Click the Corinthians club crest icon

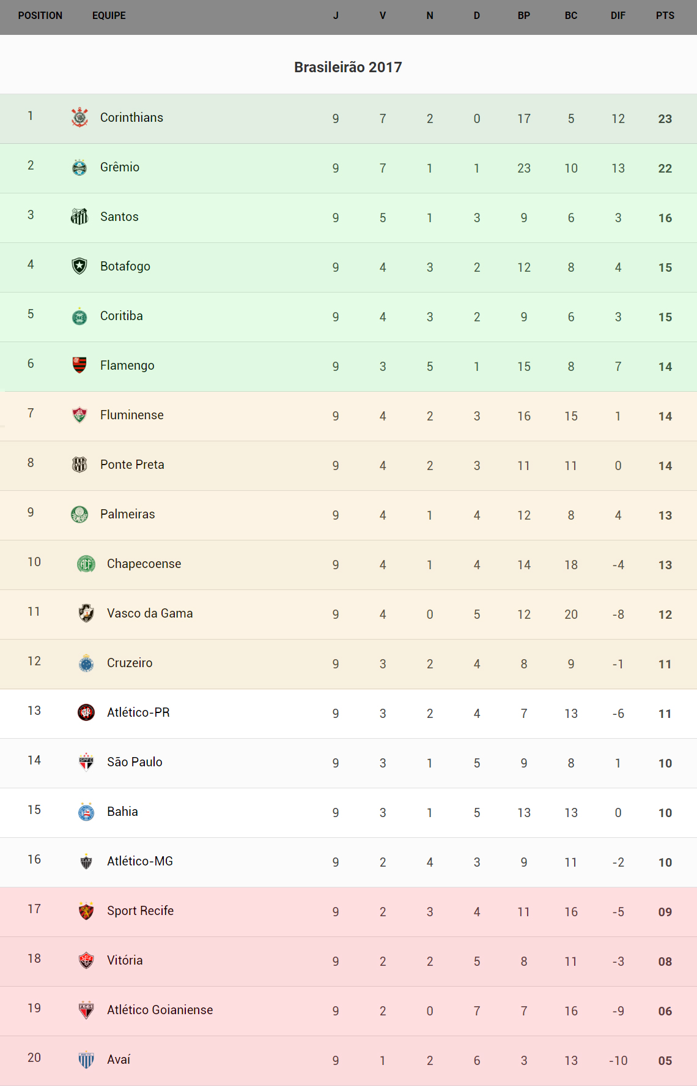pos(79,118)
